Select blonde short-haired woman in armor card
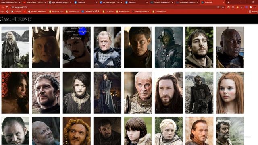The image size is (258, 145). click(x=169, y=131)
